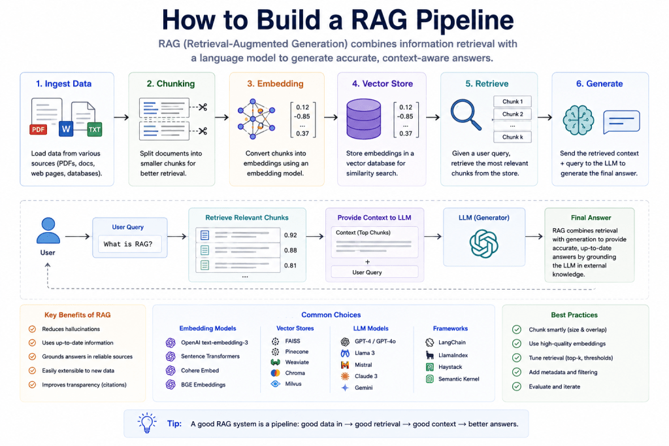Click checkmark beside Tune retrieval (top-k, thresholds)
The image size is (669, 446).
coord(517,358)
